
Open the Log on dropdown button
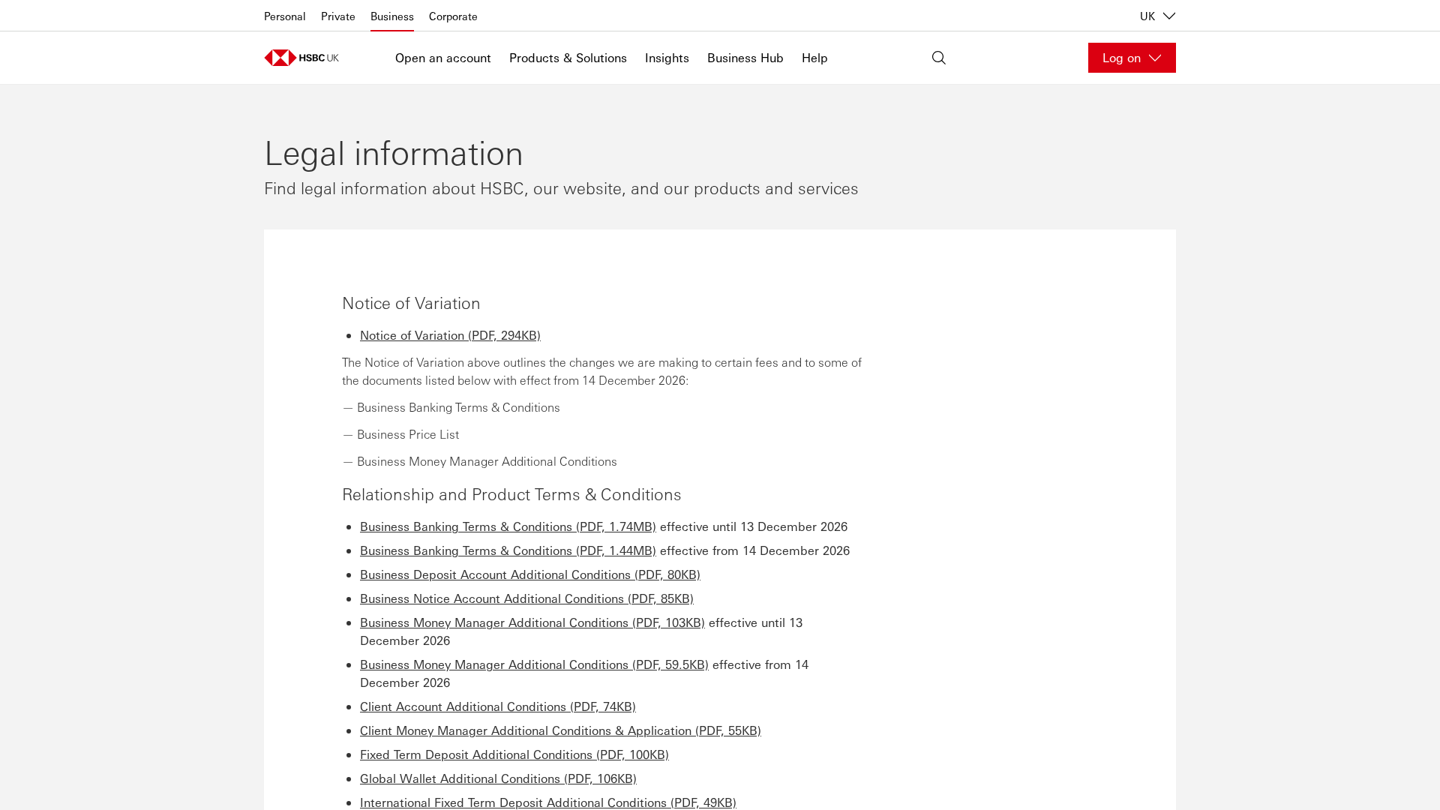[1132, 58]
